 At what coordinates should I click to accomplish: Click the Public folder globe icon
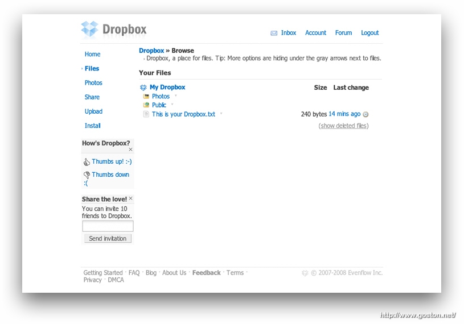click(x=146, y=105)
